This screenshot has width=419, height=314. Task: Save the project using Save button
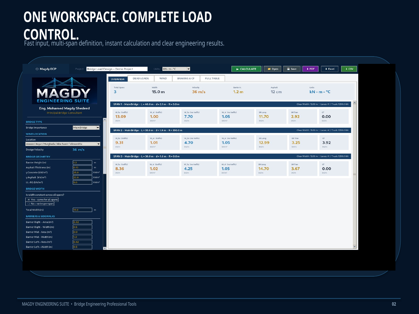(x=291, y=69)
